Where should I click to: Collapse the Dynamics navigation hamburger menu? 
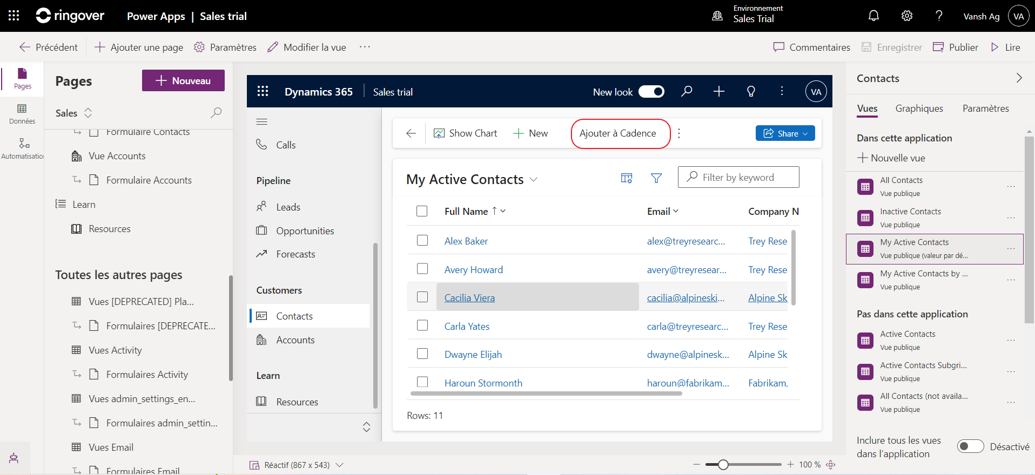coord(262,121)
